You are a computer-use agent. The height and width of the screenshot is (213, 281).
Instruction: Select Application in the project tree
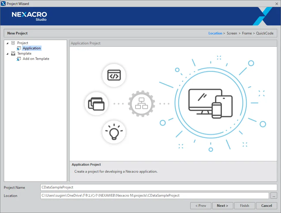point(32,48)
